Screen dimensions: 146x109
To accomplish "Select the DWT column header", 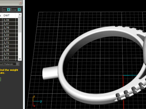I will 9,15.
